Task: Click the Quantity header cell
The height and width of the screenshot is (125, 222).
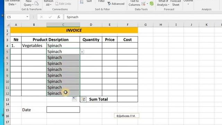Action: click(91, 40)
